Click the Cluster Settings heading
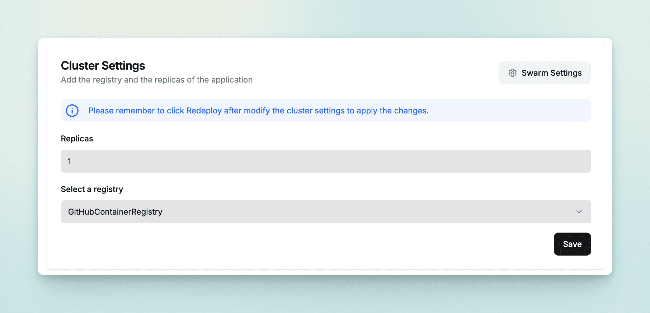This screenshot has height=313, width=650. pos(103,66)
